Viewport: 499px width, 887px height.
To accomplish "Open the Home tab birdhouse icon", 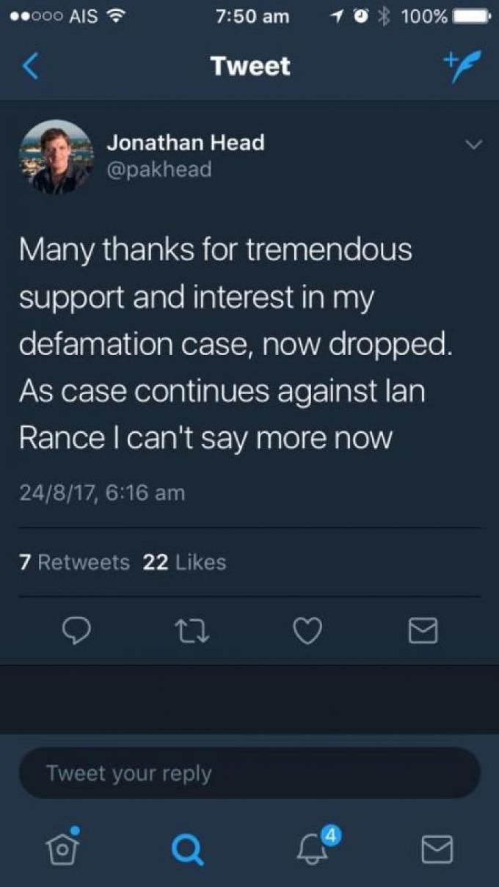I will click(x=62, y=847).
